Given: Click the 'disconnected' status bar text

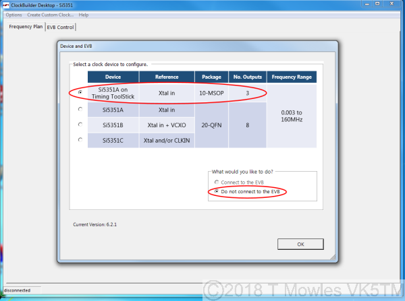Looking at the screenshot, I should tap(17, 290).
